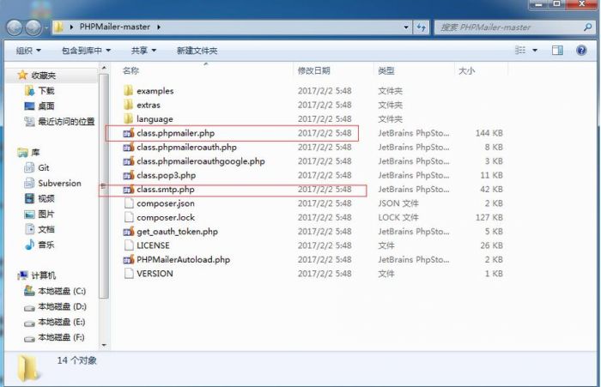Open the 文档 library in sidebar

[39, 229]
